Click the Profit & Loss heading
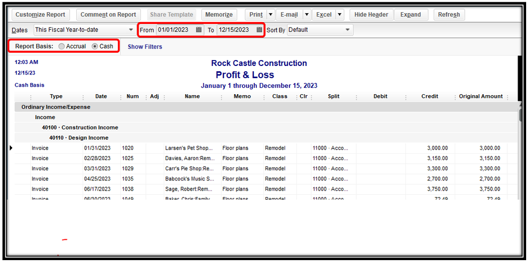 [x=245, y=75]
